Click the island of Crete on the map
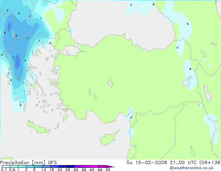 point(38,127)
